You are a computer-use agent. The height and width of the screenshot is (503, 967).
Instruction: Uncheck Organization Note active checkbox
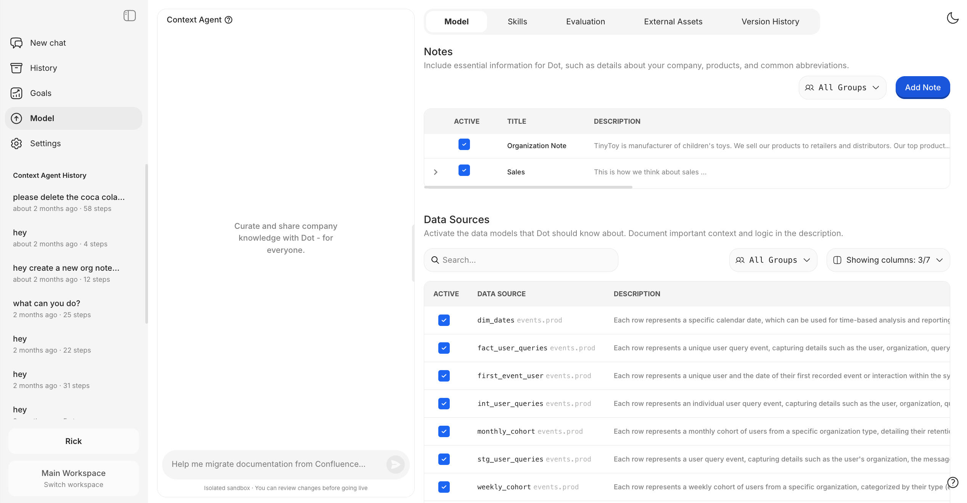pos(464,144)
